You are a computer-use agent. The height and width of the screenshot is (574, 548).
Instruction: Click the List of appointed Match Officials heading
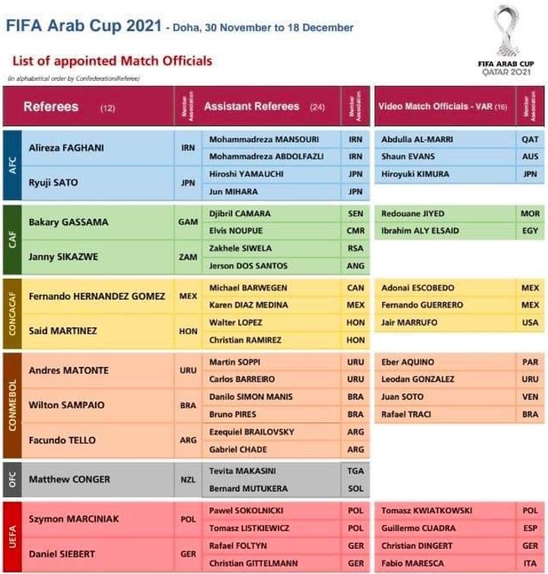click(x=113, y=61)
